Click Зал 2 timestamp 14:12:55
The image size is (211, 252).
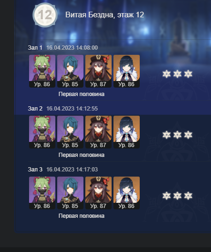tap(72, 109)
